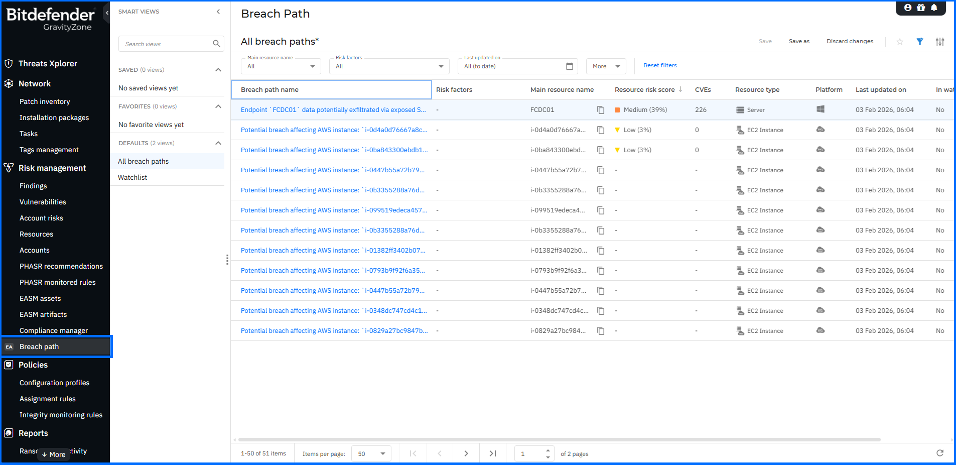Click the Reset filters link
This screenshot has width=956, height=465.
click(660, 65)
